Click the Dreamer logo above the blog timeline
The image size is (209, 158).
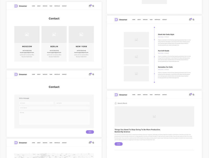(121, 20)
